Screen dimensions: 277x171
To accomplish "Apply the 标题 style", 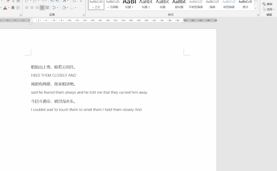I will (163, 4).
